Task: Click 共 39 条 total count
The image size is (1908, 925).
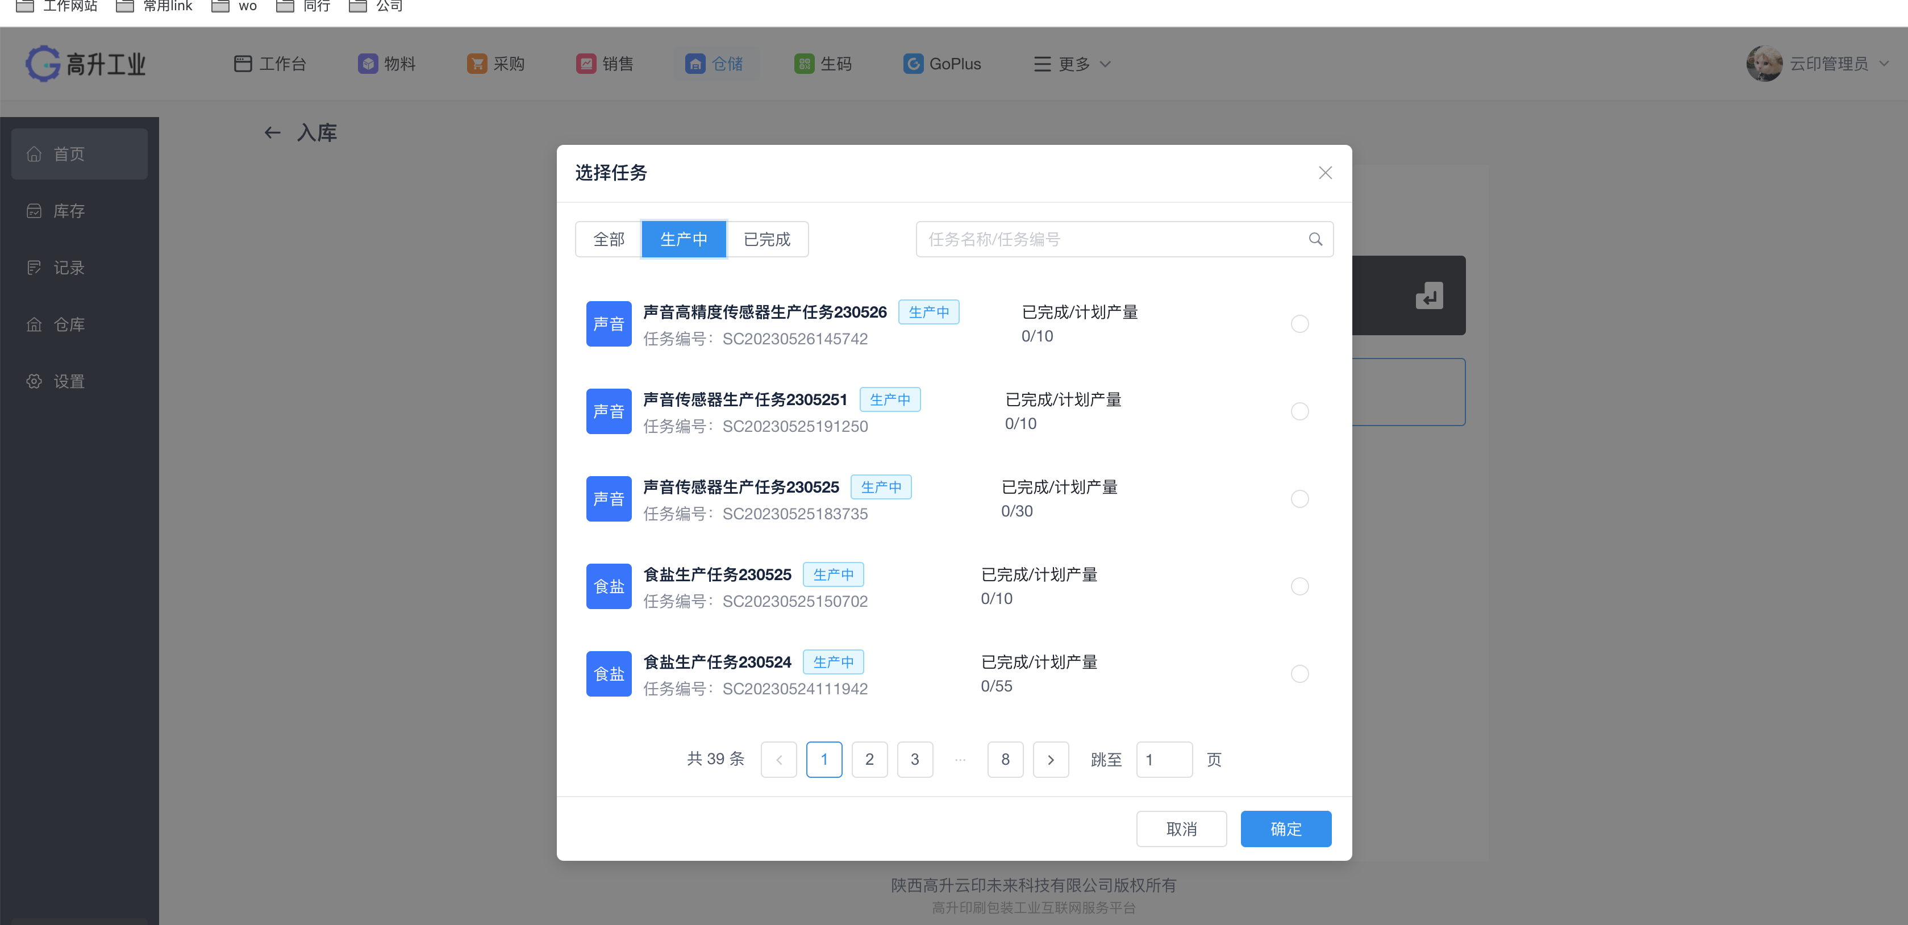Action: coord(715,759)
